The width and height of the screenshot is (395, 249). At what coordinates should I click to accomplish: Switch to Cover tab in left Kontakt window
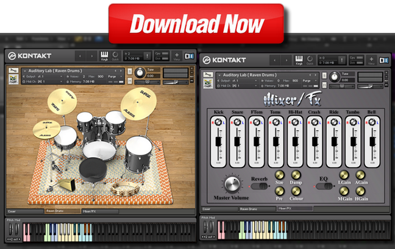pyautogui.click(x=25, y=211)
